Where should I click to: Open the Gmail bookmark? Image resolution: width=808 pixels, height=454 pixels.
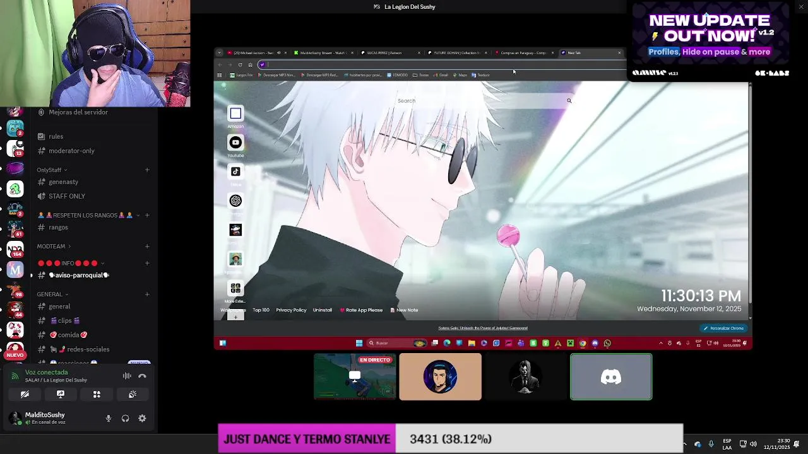[x=441, y=75]
